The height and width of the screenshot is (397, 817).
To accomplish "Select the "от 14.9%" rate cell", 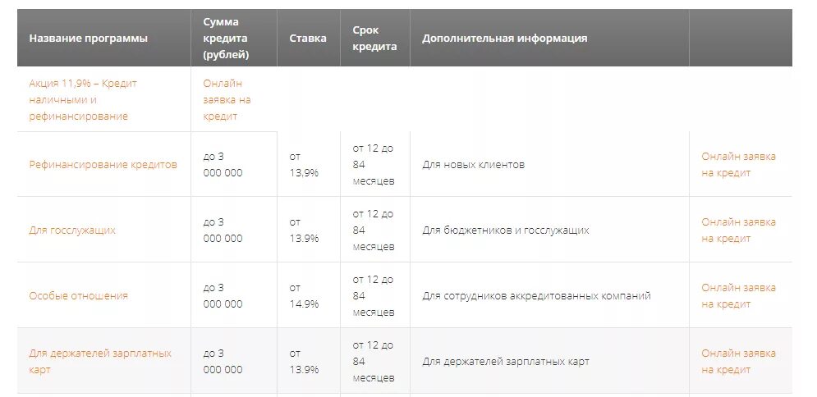I will point(304,295).
